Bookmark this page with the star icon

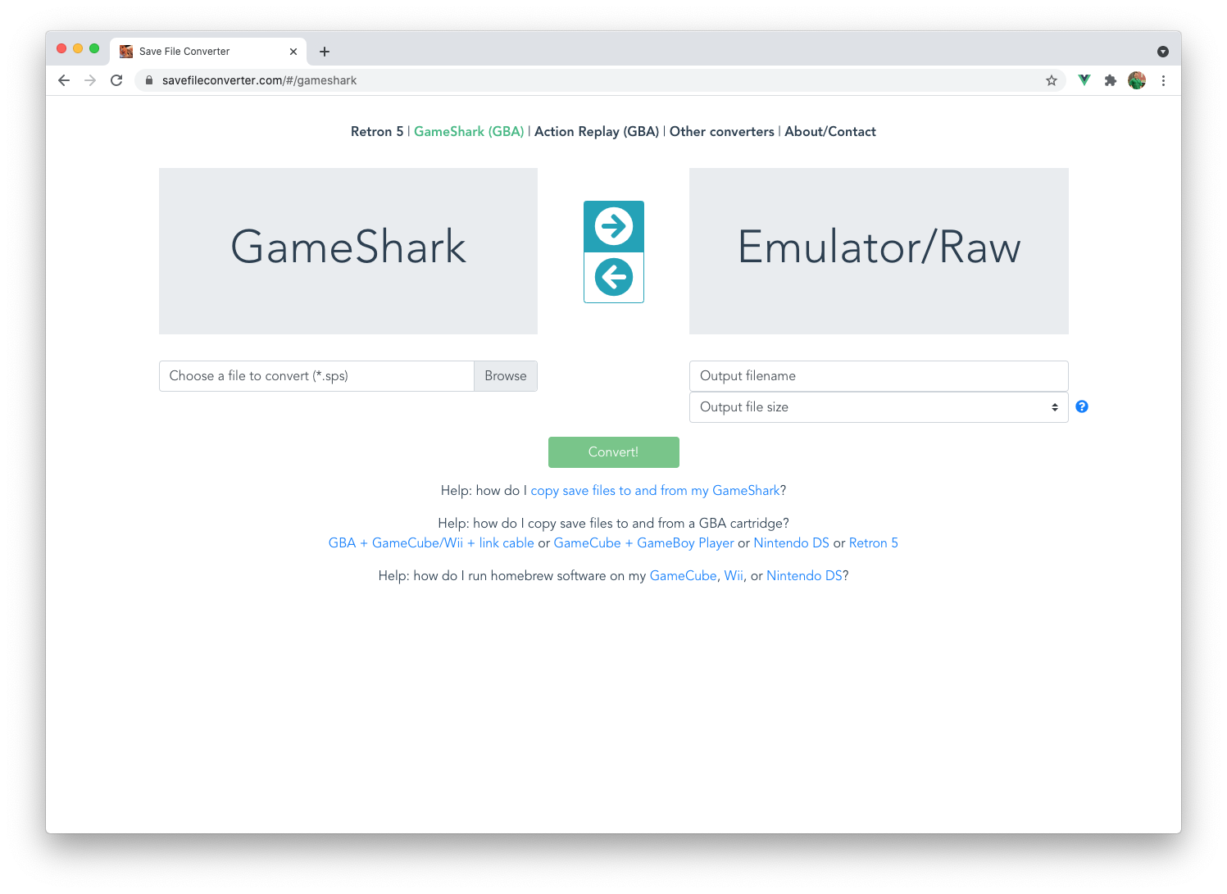pyautogui.click(x=1052, y=80)
